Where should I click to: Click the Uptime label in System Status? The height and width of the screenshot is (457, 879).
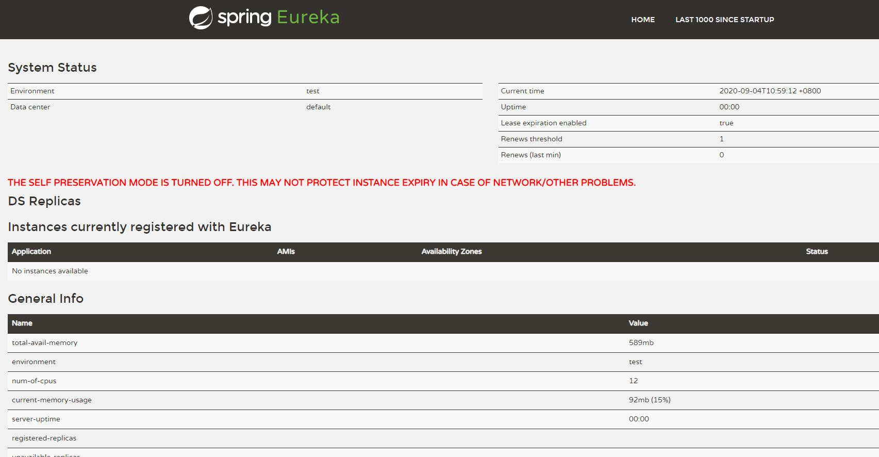coord(513,107)
